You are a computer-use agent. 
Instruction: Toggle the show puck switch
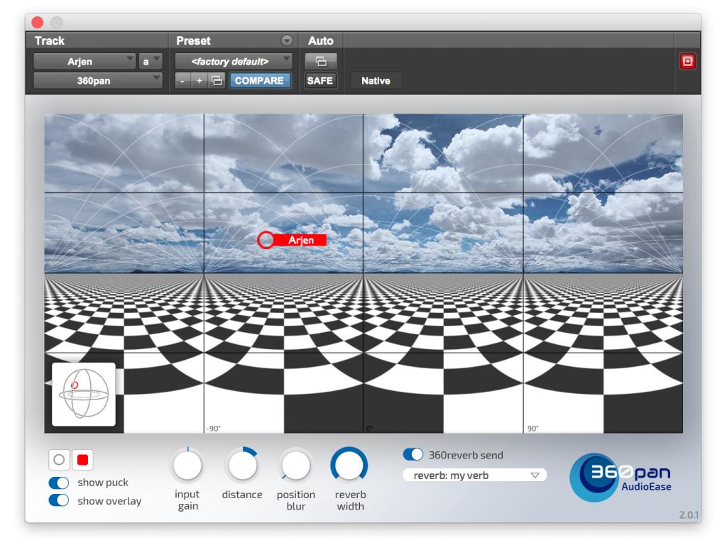59,483
